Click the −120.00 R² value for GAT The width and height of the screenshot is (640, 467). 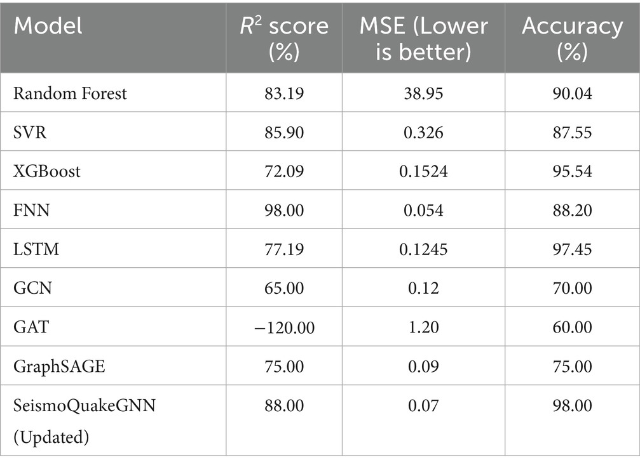(284, 327)
